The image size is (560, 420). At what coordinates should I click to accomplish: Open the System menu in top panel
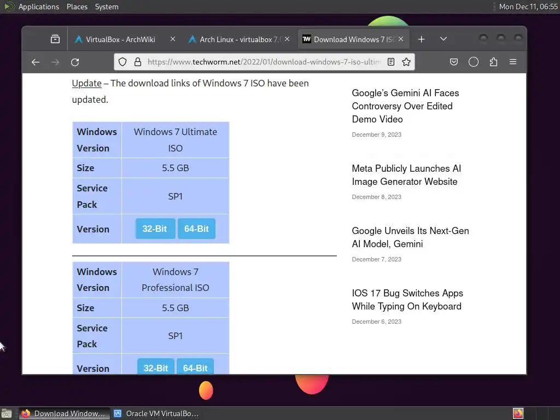click(107, 7)
